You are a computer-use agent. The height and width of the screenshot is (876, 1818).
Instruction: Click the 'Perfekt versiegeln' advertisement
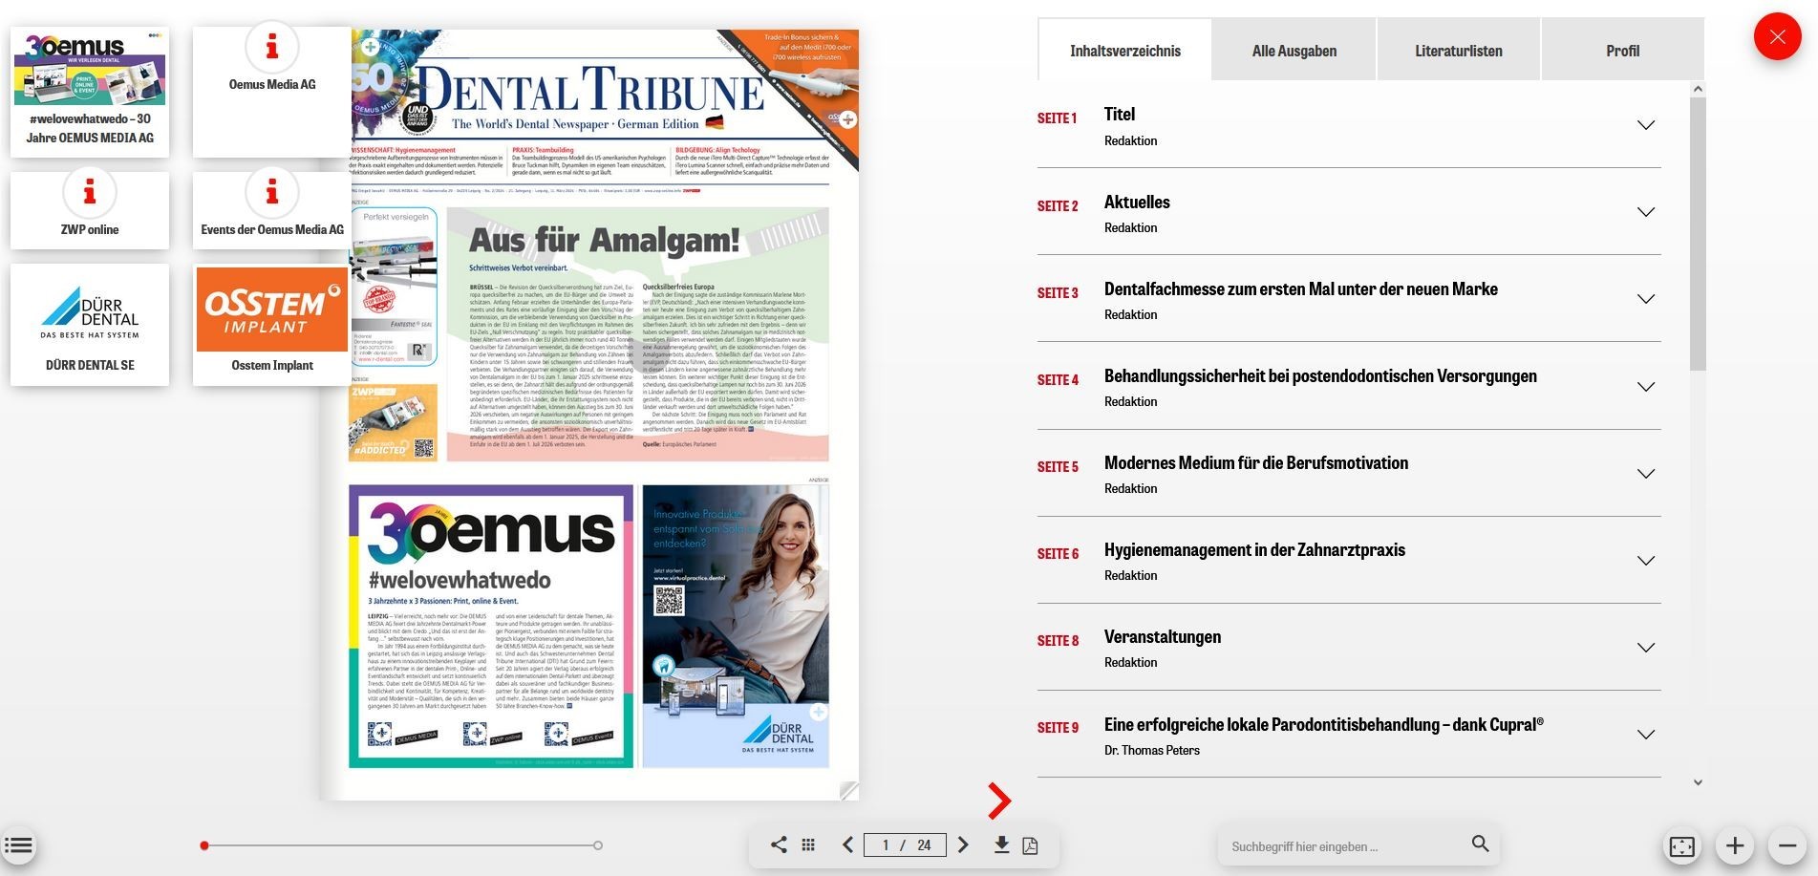395,287
